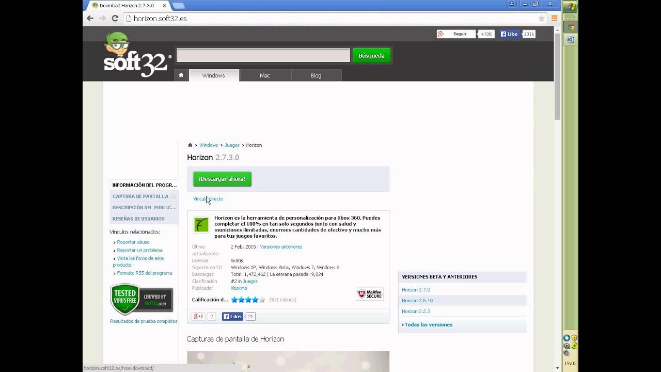
Task: Open Horizon 2.2.3 version link
Action: point(416,312)
